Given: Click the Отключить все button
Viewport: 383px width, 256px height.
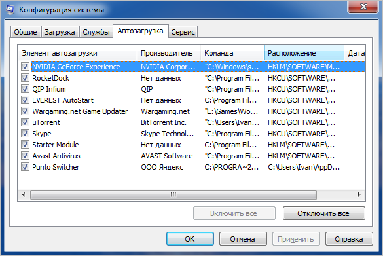Looking at the screenshot, I should point(324,213).
